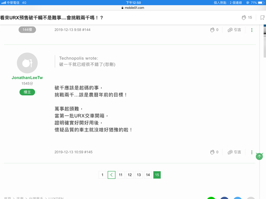This screenshot has width=266, height=199.
Task: Click the 樓主 badge
Action: [x=27, y=92]
